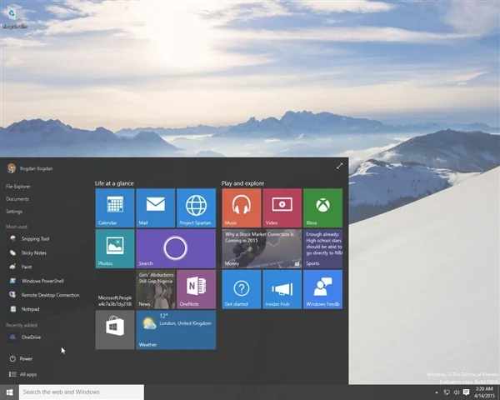
Task: Click the Cortana Search tile
Action: click(176, 248)
